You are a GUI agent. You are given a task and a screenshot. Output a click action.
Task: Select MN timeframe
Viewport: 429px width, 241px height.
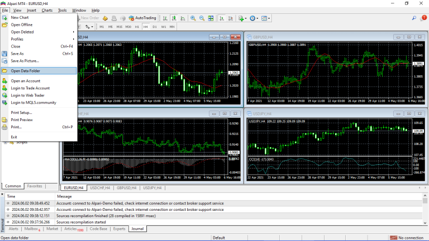tap(172, 27)
